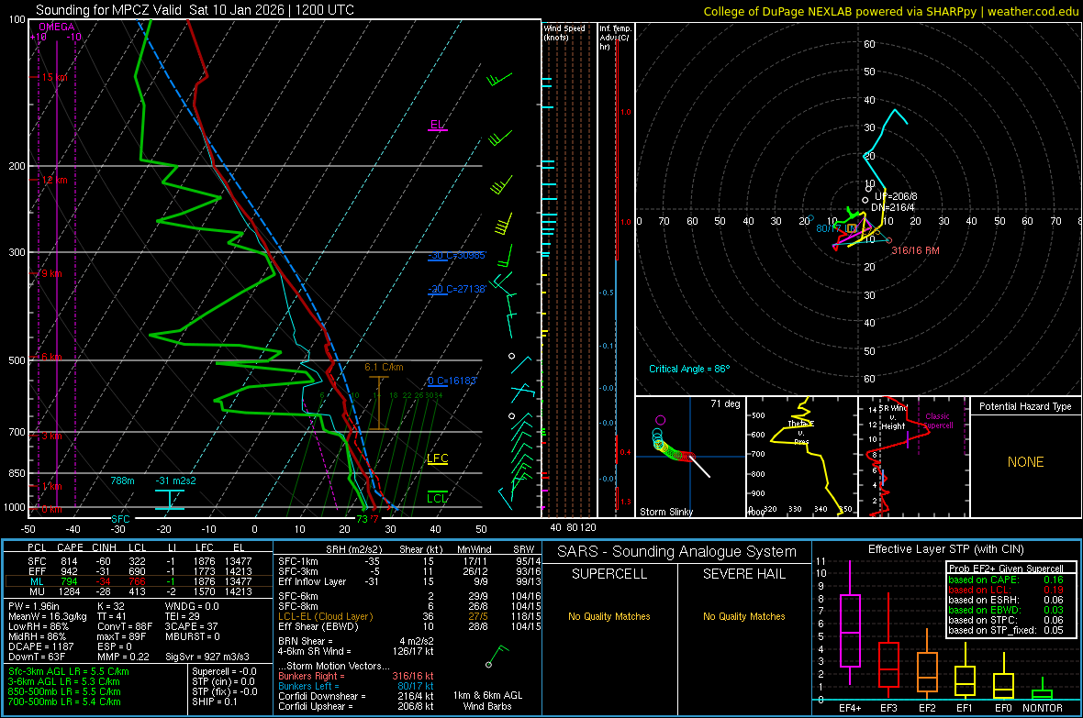Image resolution: width=1083 pixels, height=718 pixels.
Task: Click the 0 C=16183' freezing level label
Action: 452,381
